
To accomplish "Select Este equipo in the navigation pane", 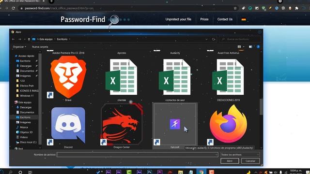I will point(25,102).
